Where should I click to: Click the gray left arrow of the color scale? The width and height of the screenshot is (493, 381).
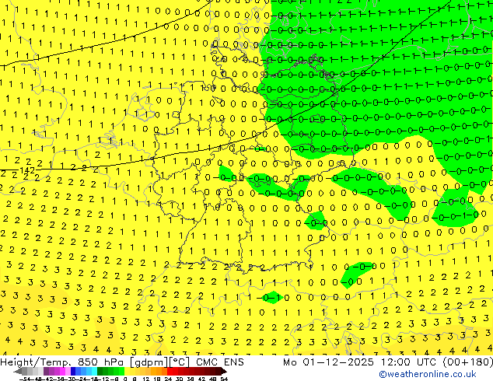18,372
